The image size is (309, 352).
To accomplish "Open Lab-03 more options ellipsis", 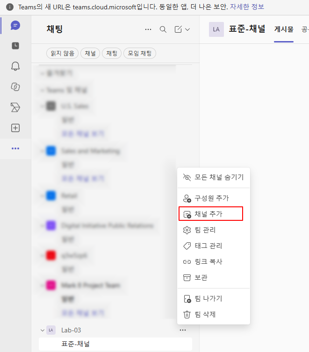I will [183, 330].
